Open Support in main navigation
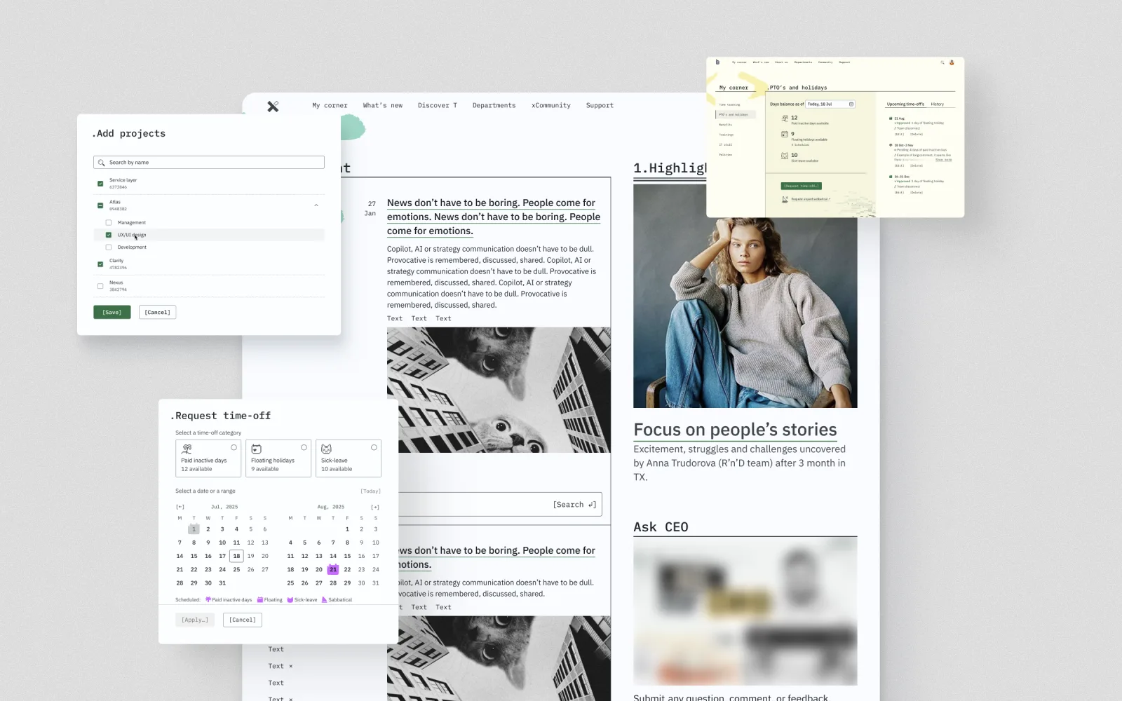The image size is (1122, 701). pyautogui.click(x=600, y=106)
